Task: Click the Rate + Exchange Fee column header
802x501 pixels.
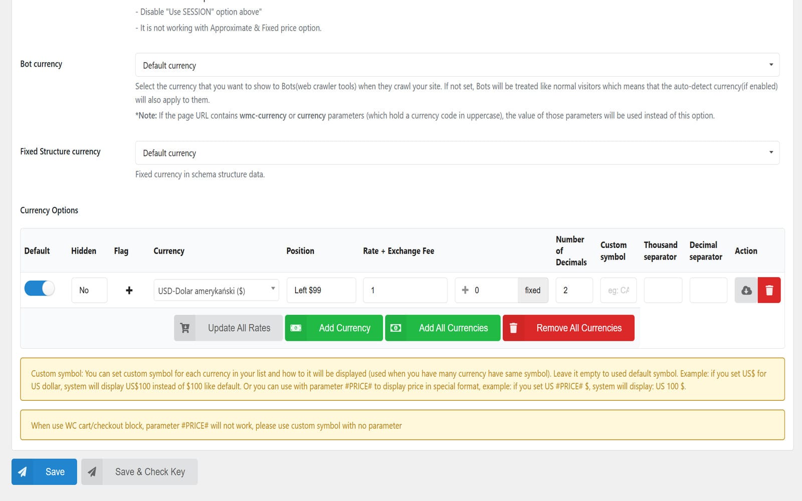Action: (398, 251)
